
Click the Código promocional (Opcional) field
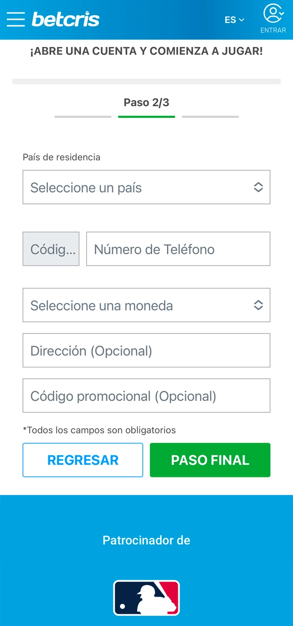[x=146, y=395]
